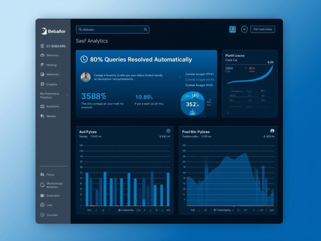Click the Sasf Analytics page heading
The width and height of the screenshot is (321, 241).
pos(92,41)
